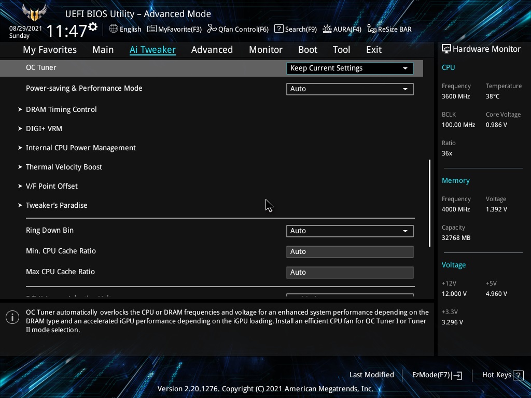Switch to Advanced tab

[212, 50]
